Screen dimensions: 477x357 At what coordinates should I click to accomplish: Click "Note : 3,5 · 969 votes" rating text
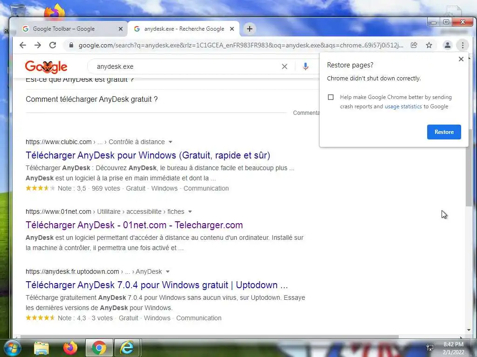click(89, 189)
